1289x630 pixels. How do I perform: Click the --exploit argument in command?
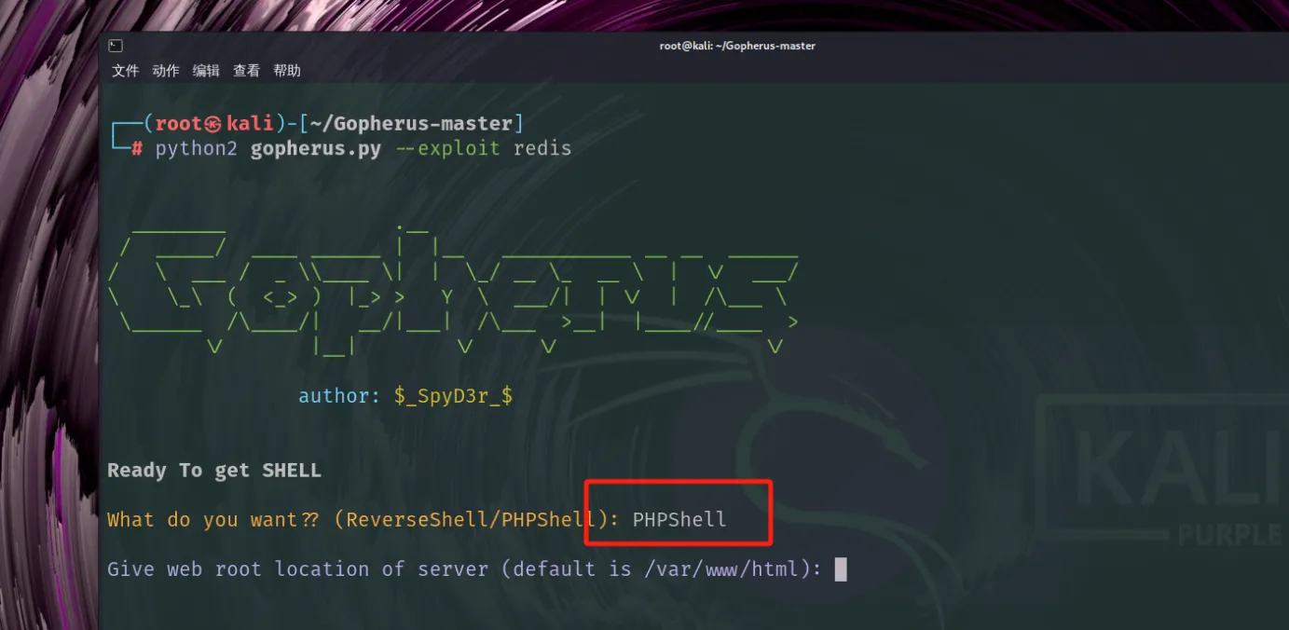point(447,148)
